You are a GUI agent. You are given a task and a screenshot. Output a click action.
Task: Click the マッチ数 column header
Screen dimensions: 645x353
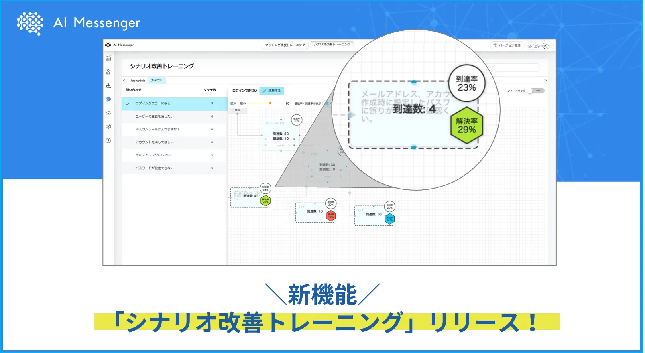click(x=210, y=90)
